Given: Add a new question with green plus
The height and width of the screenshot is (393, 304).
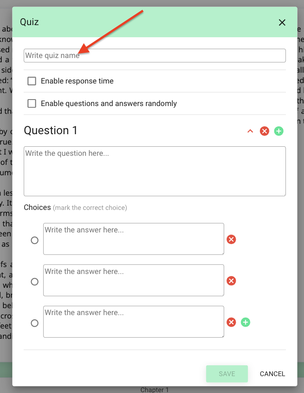Looking at the screenshot, I should [279, 131].
